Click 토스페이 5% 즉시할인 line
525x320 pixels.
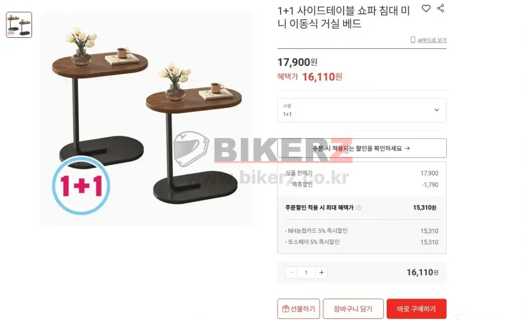pos(362,242)
